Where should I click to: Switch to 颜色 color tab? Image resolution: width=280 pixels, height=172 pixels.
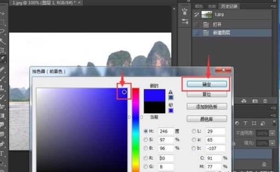click(199, 6)
